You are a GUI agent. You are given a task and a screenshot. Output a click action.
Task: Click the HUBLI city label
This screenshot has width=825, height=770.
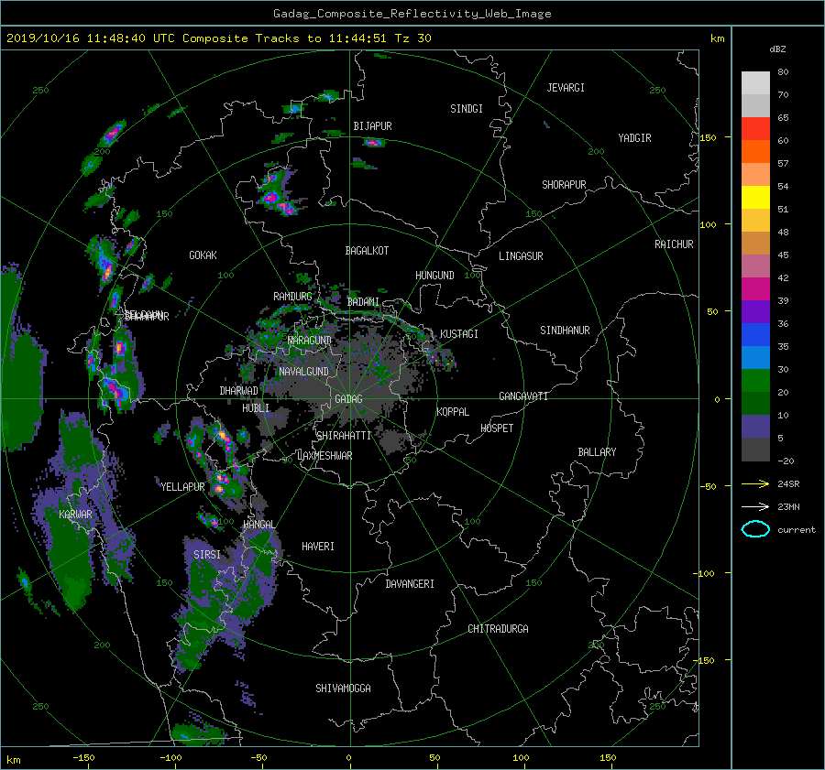(x=256, y=408)
